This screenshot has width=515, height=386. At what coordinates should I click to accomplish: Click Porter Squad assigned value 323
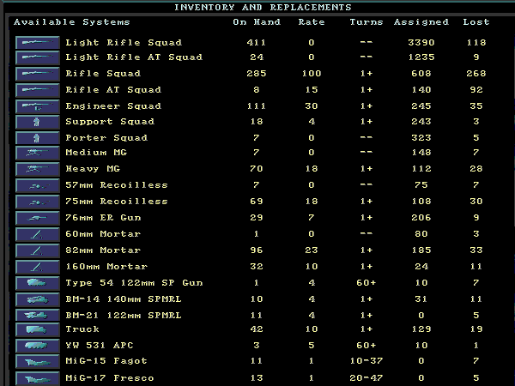[421, 138]
